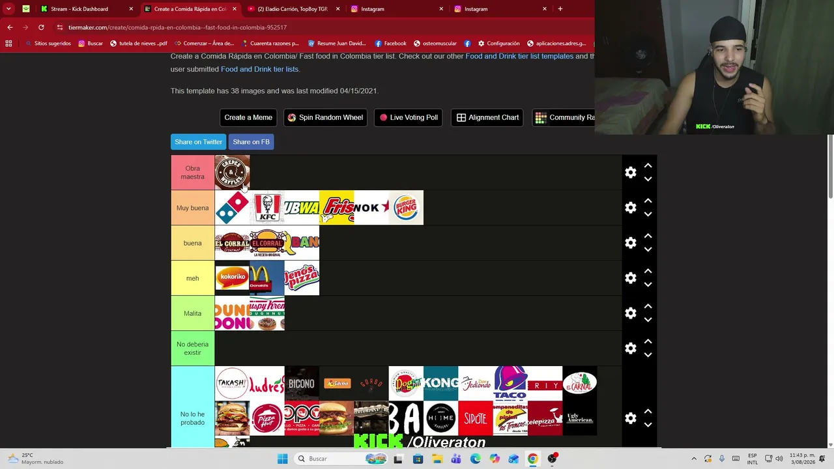Expand the tab search dropdown
834x469 pixels.
[8, 9]
